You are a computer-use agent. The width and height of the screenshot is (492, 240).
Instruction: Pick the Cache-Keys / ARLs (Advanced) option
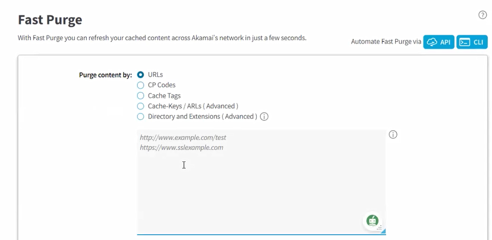point(141,106)
